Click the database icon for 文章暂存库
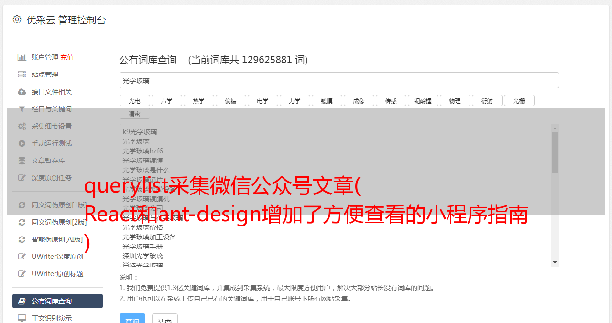The width and height of the screenshot is (612, 323). point(22,161)
